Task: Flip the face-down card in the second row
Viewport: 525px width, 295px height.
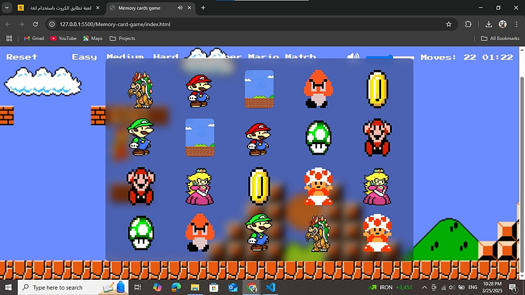Action: coord(199,137)
